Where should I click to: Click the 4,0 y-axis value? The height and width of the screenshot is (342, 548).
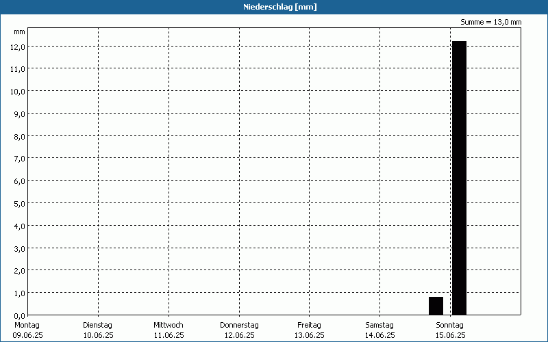19,226
